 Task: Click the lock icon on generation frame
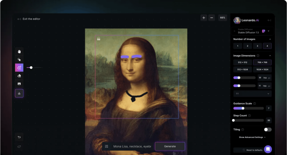99,39
